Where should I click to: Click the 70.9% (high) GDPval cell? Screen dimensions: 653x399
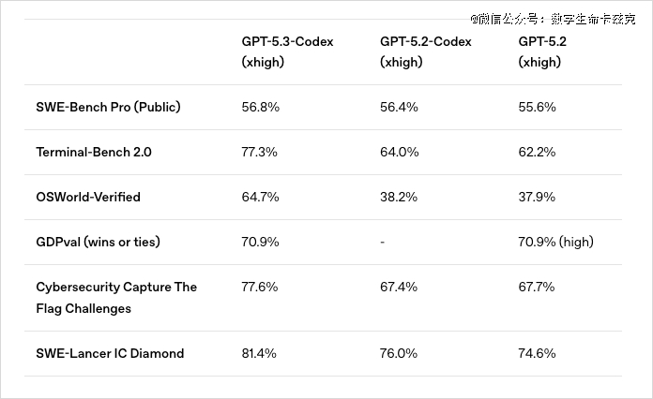tap(556, 242)
